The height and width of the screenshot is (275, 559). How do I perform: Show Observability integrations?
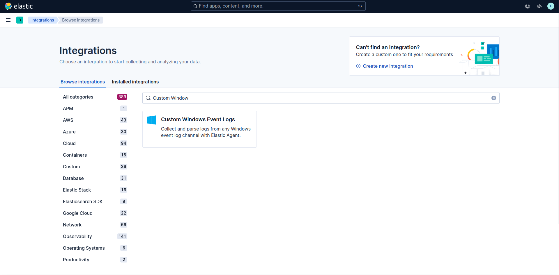click(95, 236)
